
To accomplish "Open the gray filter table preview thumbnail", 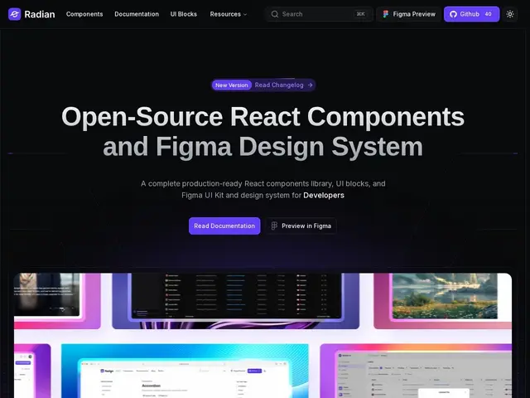I will 416,371.
